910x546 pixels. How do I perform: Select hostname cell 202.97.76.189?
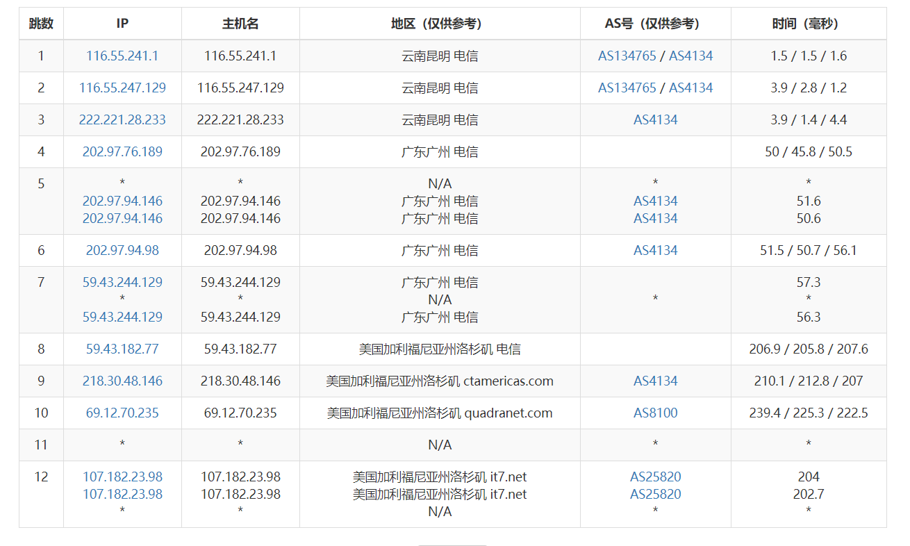240,152
